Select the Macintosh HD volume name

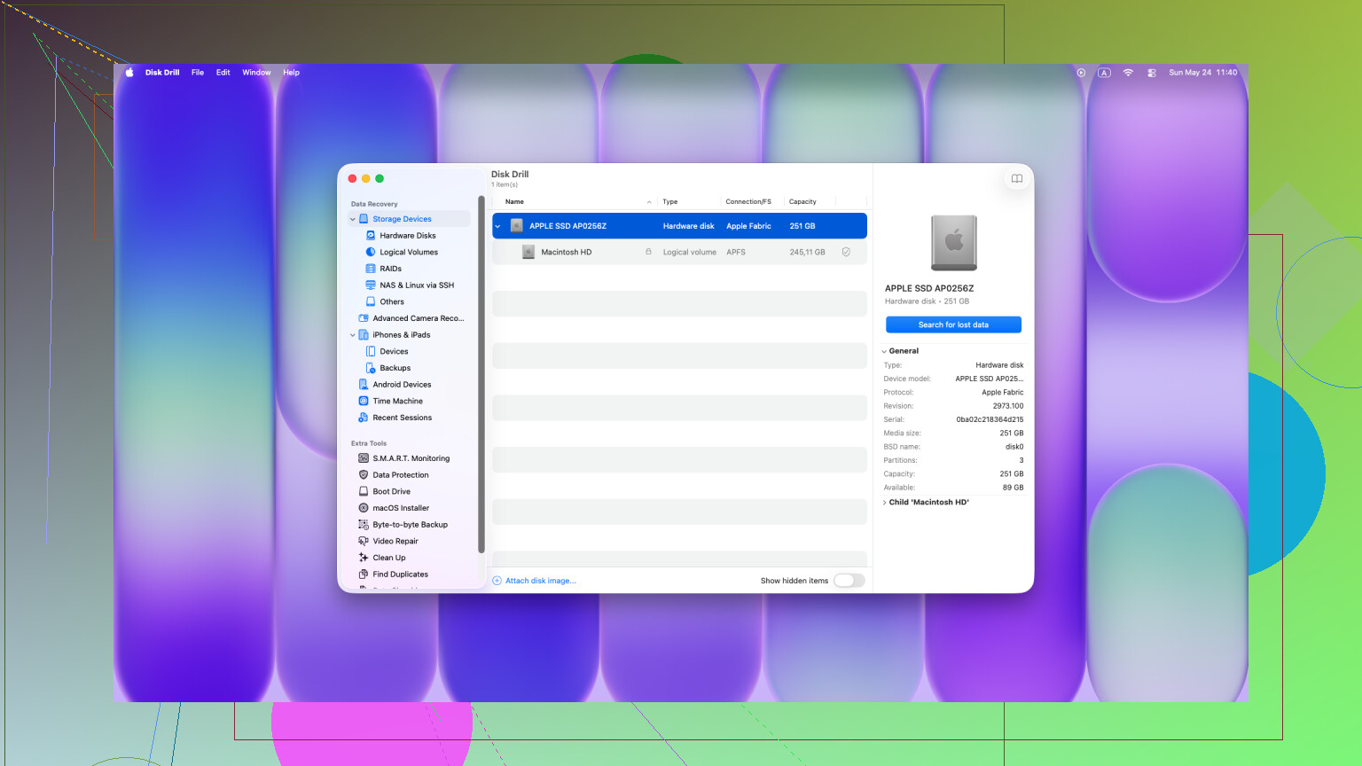[x=567, y=253]
